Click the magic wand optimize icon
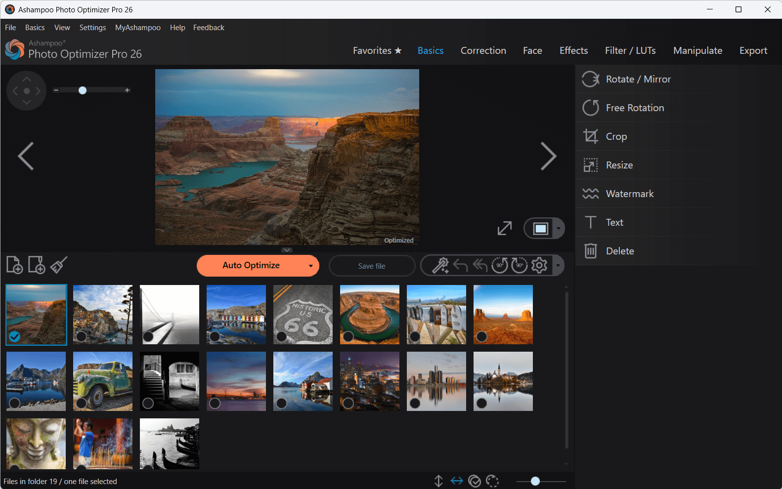Screen dimensions: 782x489 coord(440,265)
